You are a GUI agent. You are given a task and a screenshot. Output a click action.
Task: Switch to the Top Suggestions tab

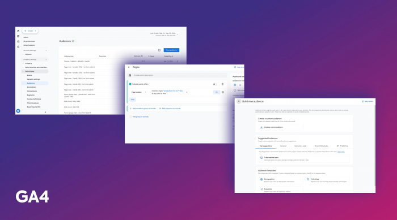265,146
